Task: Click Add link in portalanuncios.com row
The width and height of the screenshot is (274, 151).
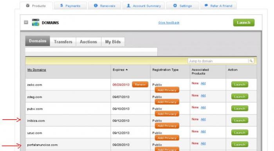Action: (x=203, y=143)
